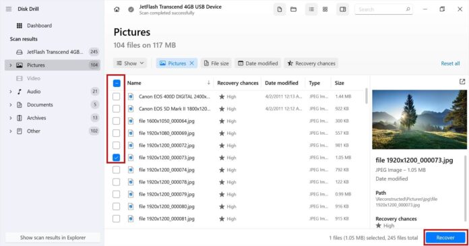Sort by the Size column header
The image size is (469, 246).
tap(339, 83)
